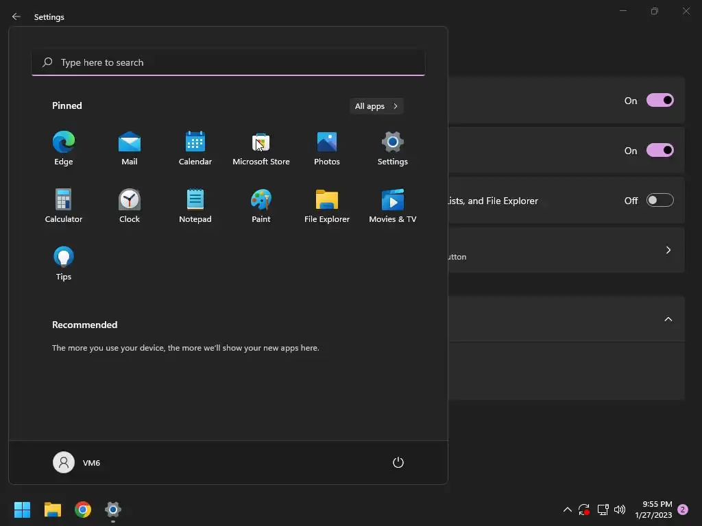The image size is (702, 526).
Task: Click the Power button in the Start menu
Action: pyautogui.click(x=398, y=462)
